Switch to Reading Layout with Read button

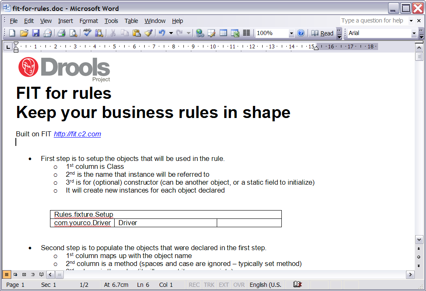pyautogui.click(x=323, y=33)
